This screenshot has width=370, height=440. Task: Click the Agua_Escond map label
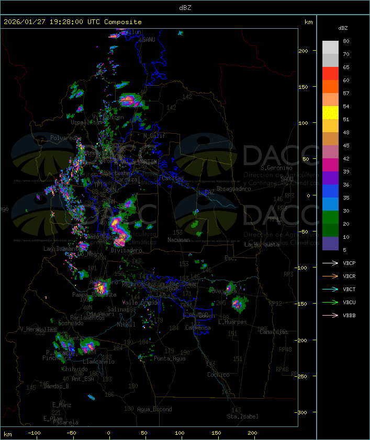(154, 409)
